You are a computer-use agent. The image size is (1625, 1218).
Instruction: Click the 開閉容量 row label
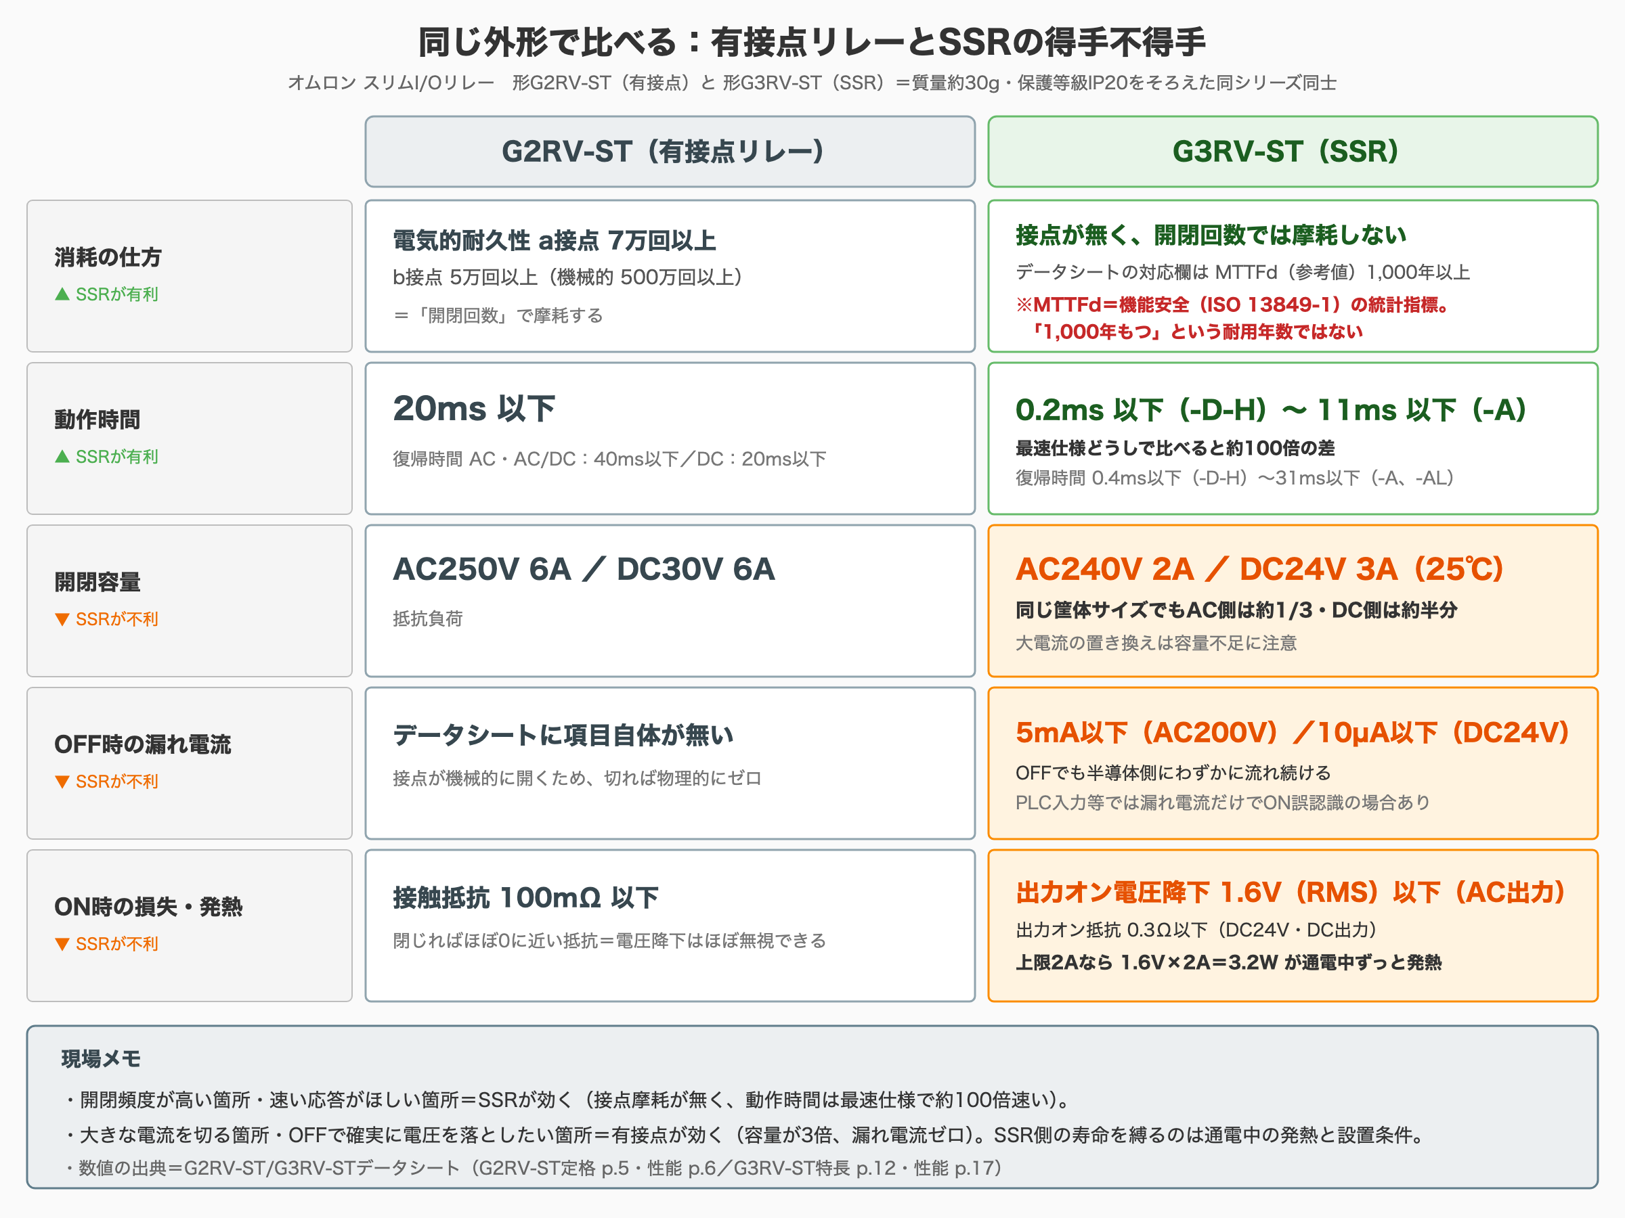(x=97, y=581)
